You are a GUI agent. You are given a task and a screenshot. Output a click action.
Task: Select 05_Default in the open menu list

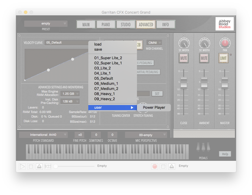point(112,78)
